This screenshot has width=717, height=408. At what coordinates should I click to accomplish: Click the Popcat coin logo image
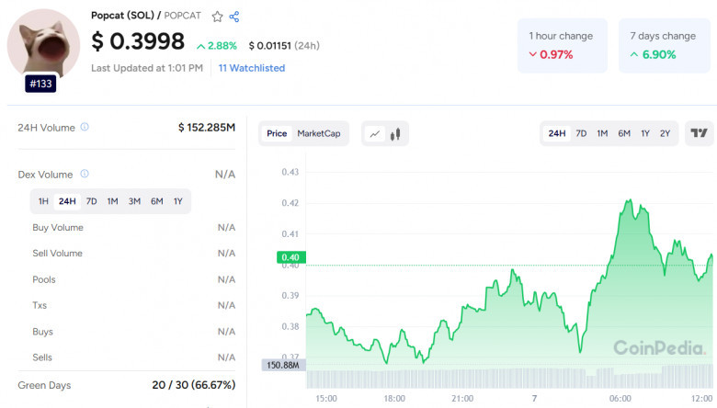coord(43,45)
